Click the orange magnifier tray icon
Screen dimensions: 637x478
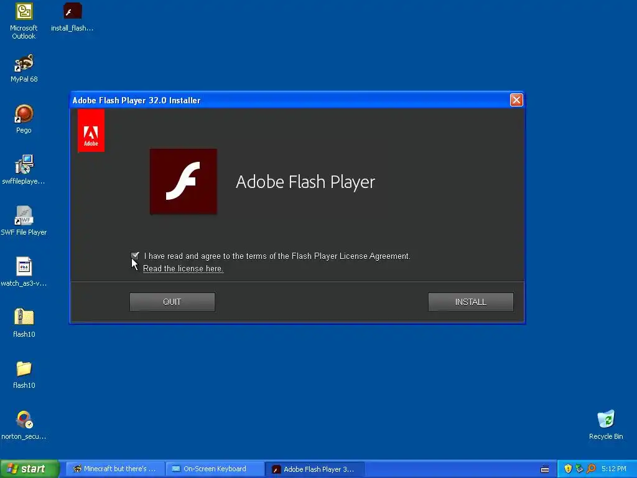591,469
